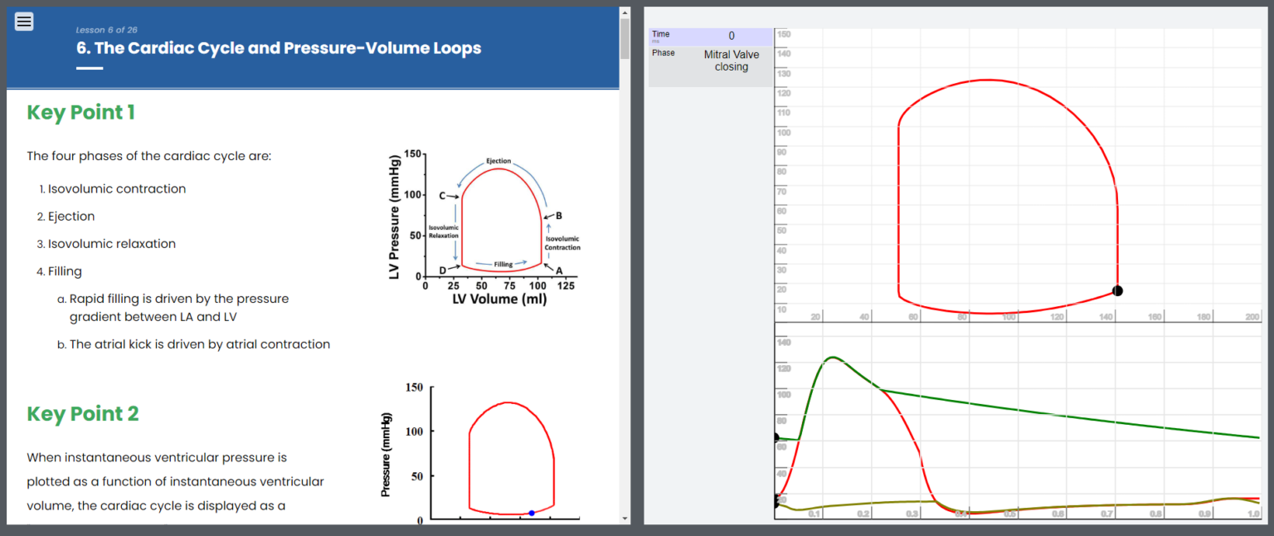Click the 'Lesson 6 of 26' label
This screenshot has width=1274, height=536.
107,30
